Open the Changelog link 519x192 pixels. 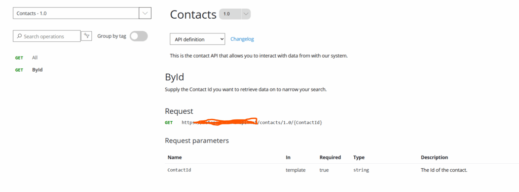242,39
